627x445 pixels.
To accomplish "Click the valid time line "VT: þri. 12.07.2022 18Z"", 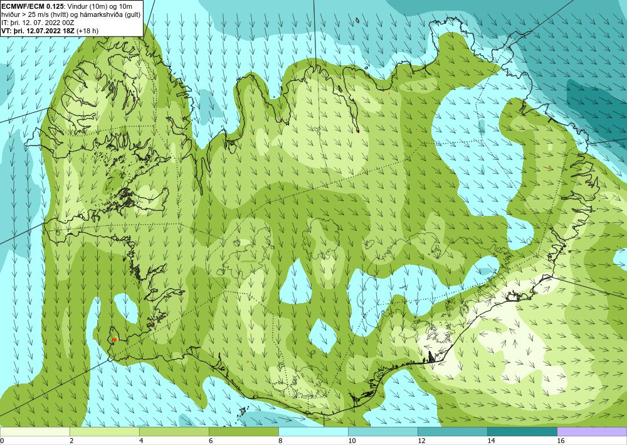I will pos(38,30).
